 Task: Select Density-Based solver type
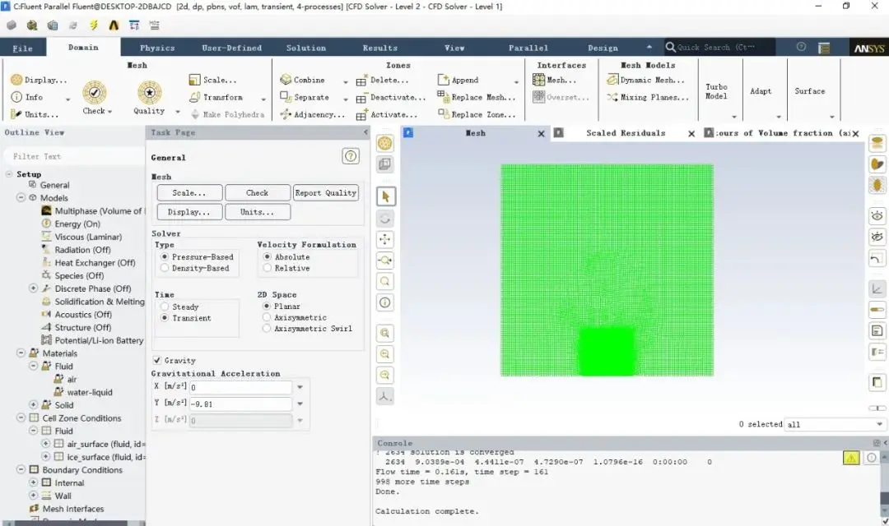point(165,268)
